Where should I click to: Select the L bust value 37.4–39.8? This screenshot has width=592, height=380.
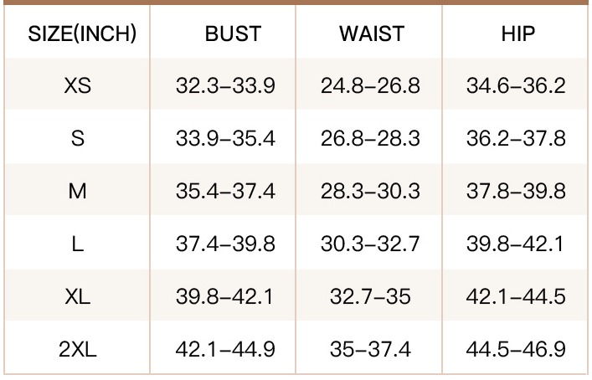click(x=225, y=244)
